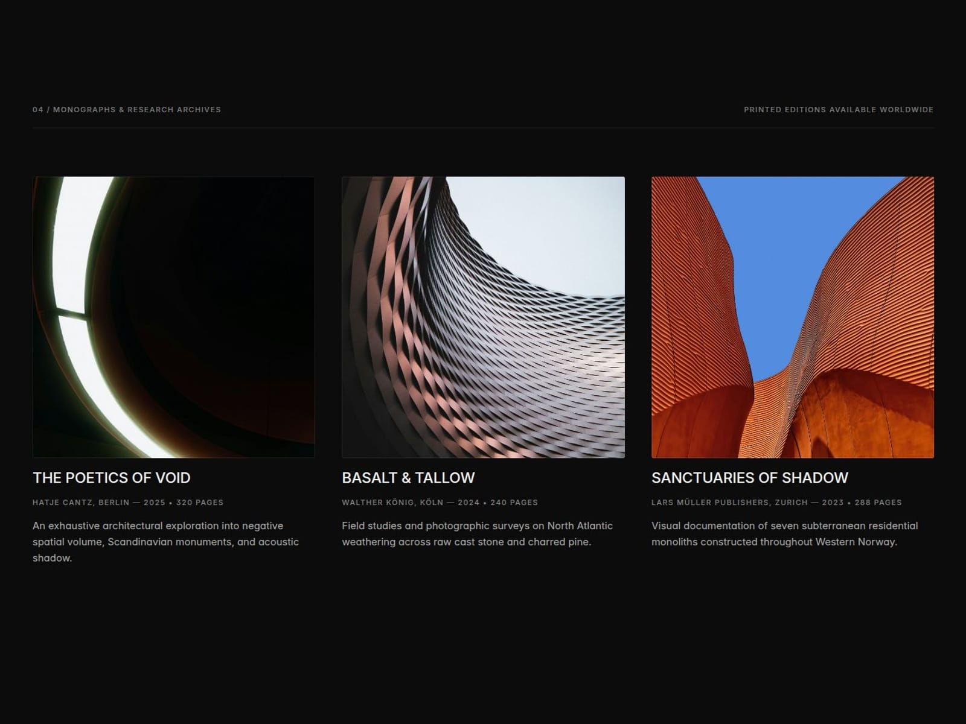Viewport: 966px width, 724px height.
Task: Click the 240 PAGES label
Action: pos(514,503)
